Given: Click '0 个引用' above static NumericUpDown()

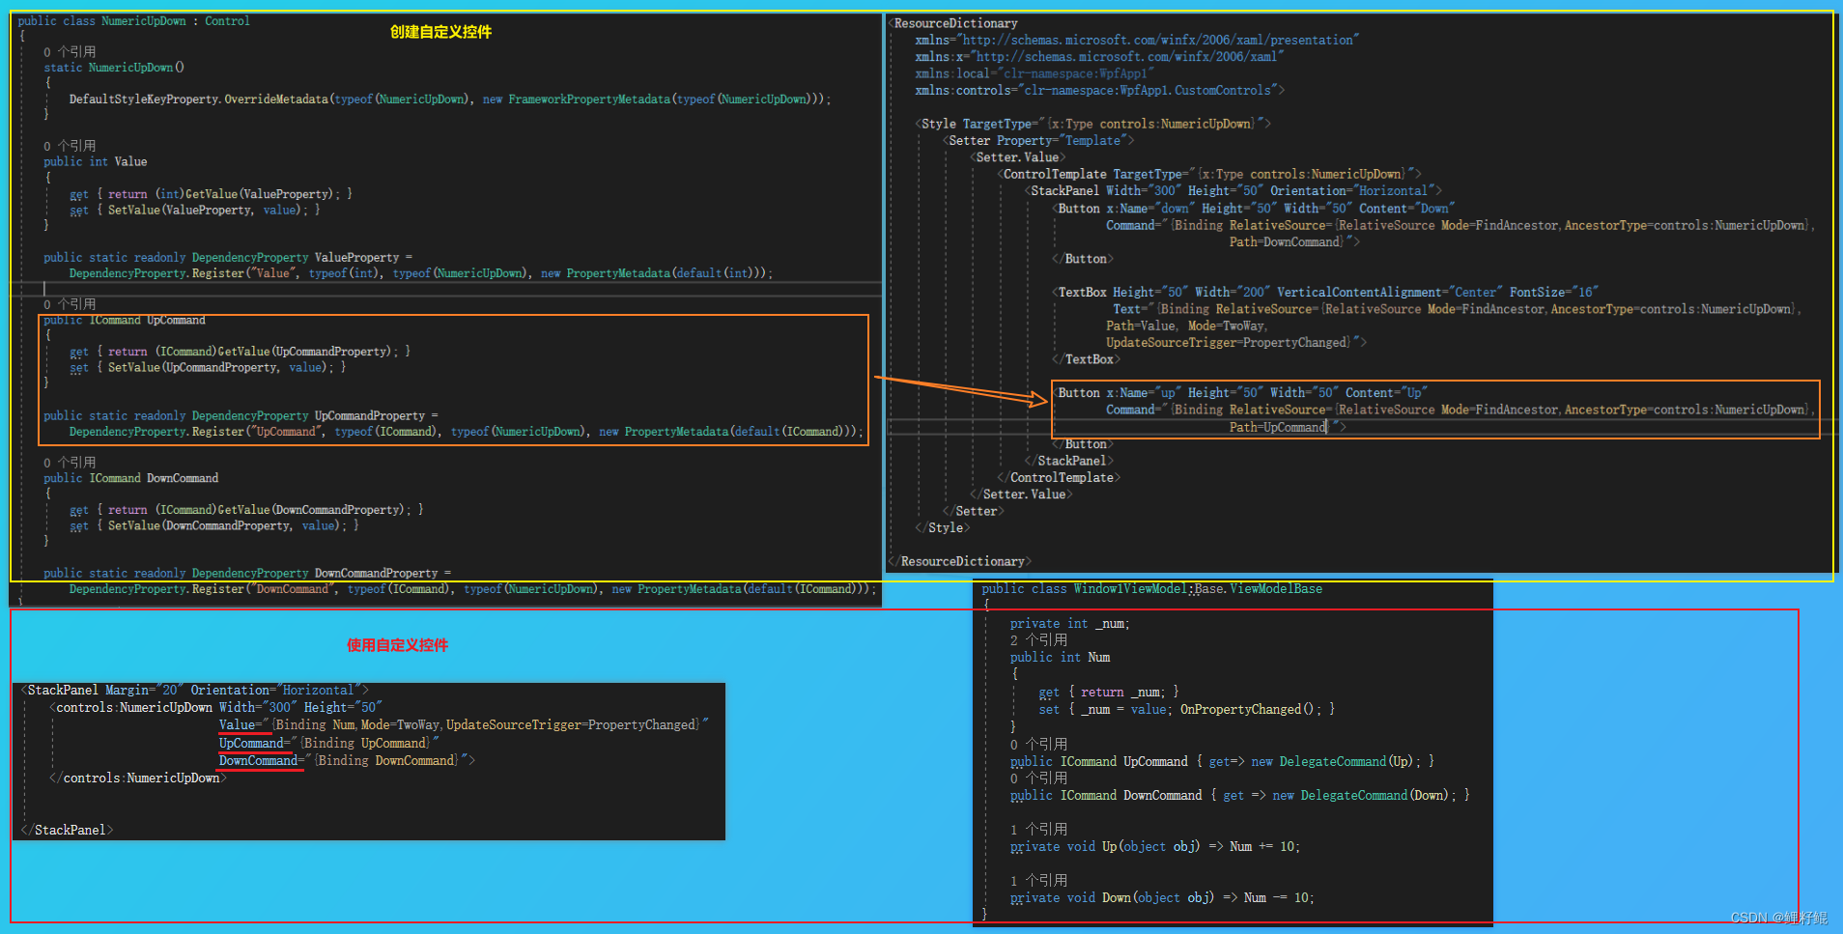Looking at the screenshot, I should click(x=70, y=52).
